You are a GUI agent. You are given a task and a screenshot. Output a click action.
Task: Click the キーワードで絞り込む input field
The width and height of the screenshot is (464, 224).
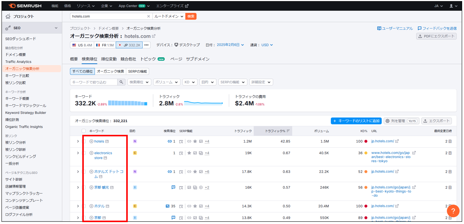[x=94, y=82]
